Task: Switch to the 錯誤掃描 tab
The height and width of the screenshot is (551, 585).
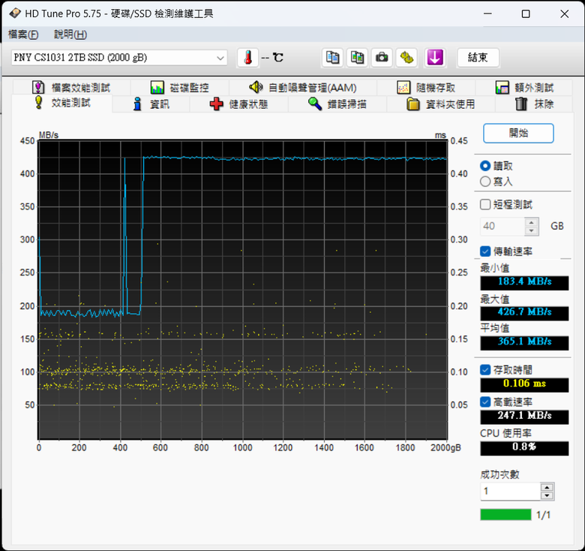Action: point(337,104)
